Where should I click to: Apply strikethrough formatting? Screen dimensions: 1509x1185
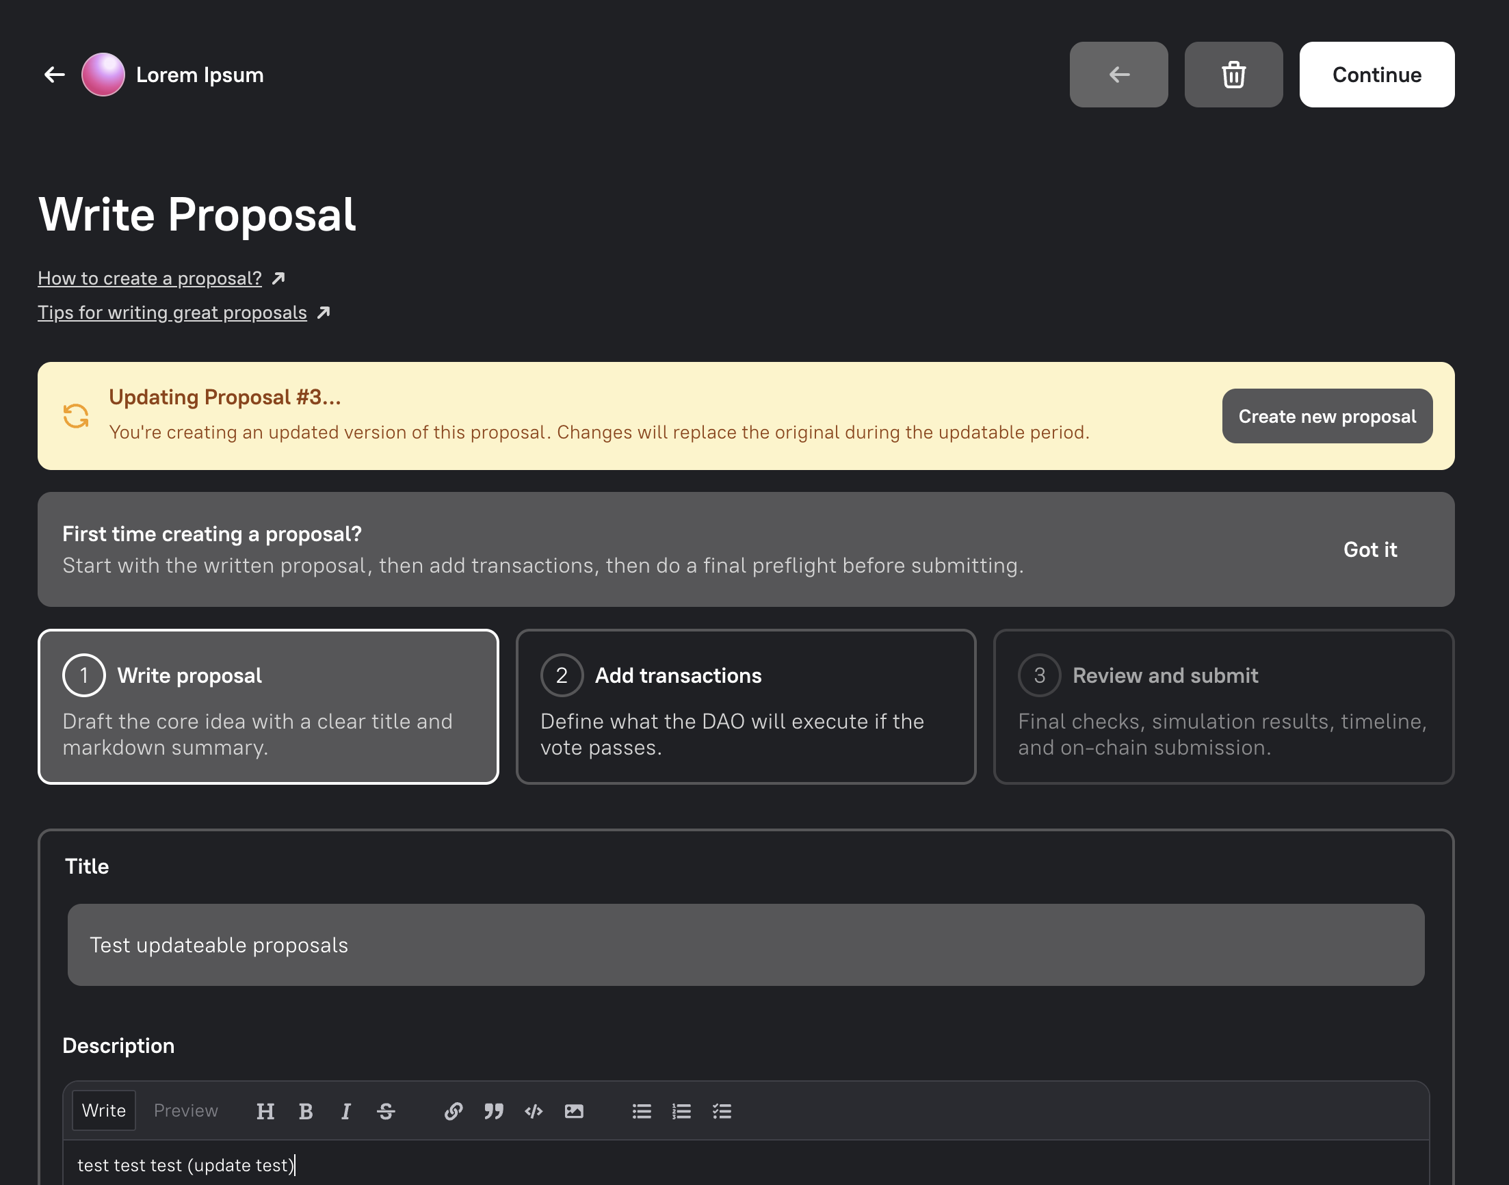click(x=386, y=1110)
